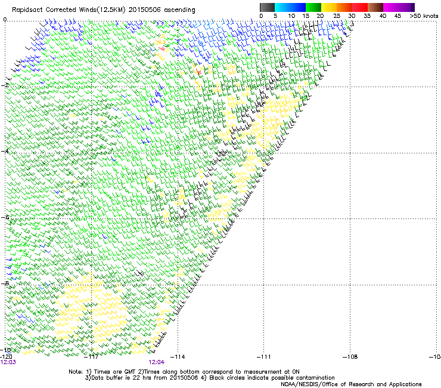Click the Rapidscat Corrected Winds title text
This screenshot has width=441, height=388.
[104, 10]
